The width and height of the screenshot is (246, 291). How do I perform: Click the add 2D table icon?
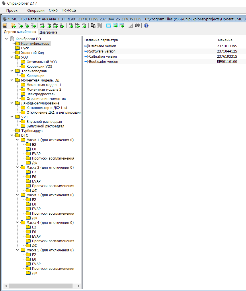[x=27, y=26]
